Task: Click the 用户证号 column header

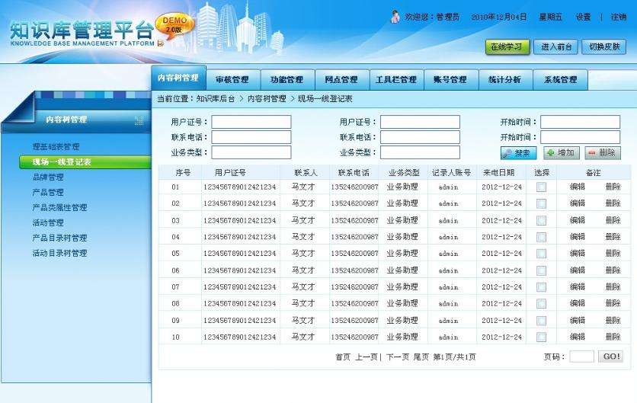Action: coord(230,173)
